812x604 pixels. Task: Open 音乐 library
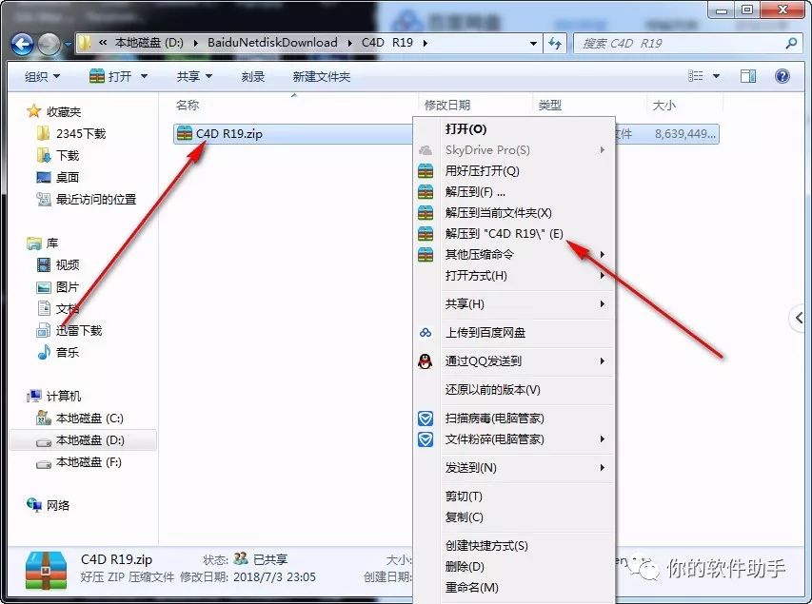tap(58, 353)
